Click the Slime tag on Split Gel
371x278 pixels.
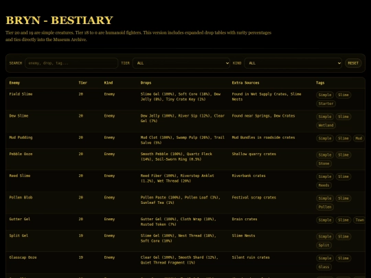pos(344,237)
